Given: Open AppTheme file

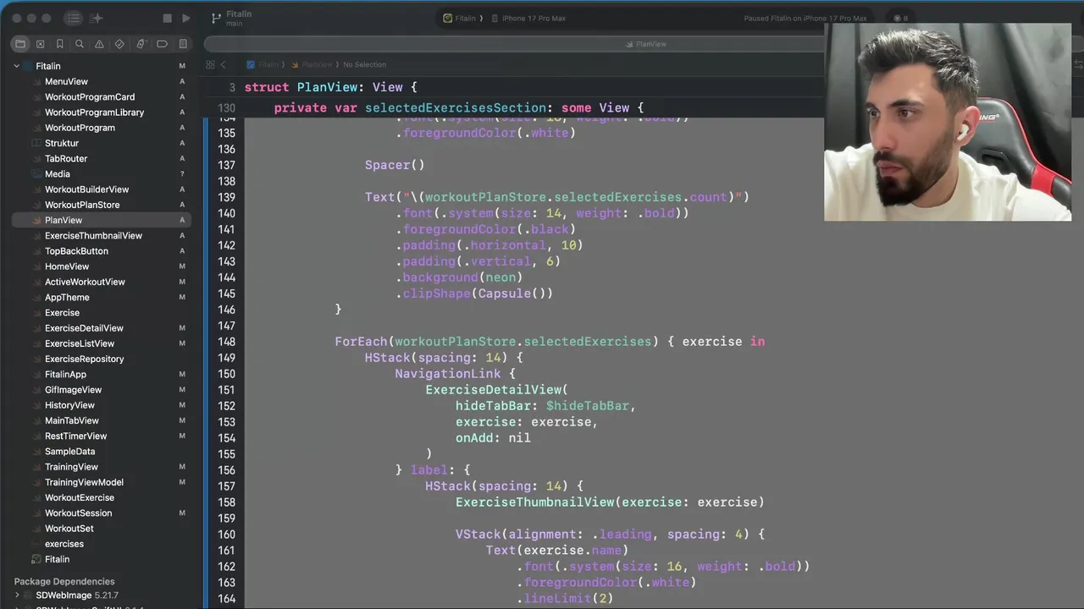Looking at the screenshot, I should point(67,297).
